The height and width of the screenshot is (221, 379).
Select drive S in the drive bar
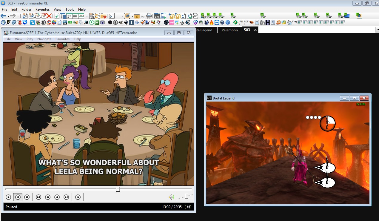point(299,16)
